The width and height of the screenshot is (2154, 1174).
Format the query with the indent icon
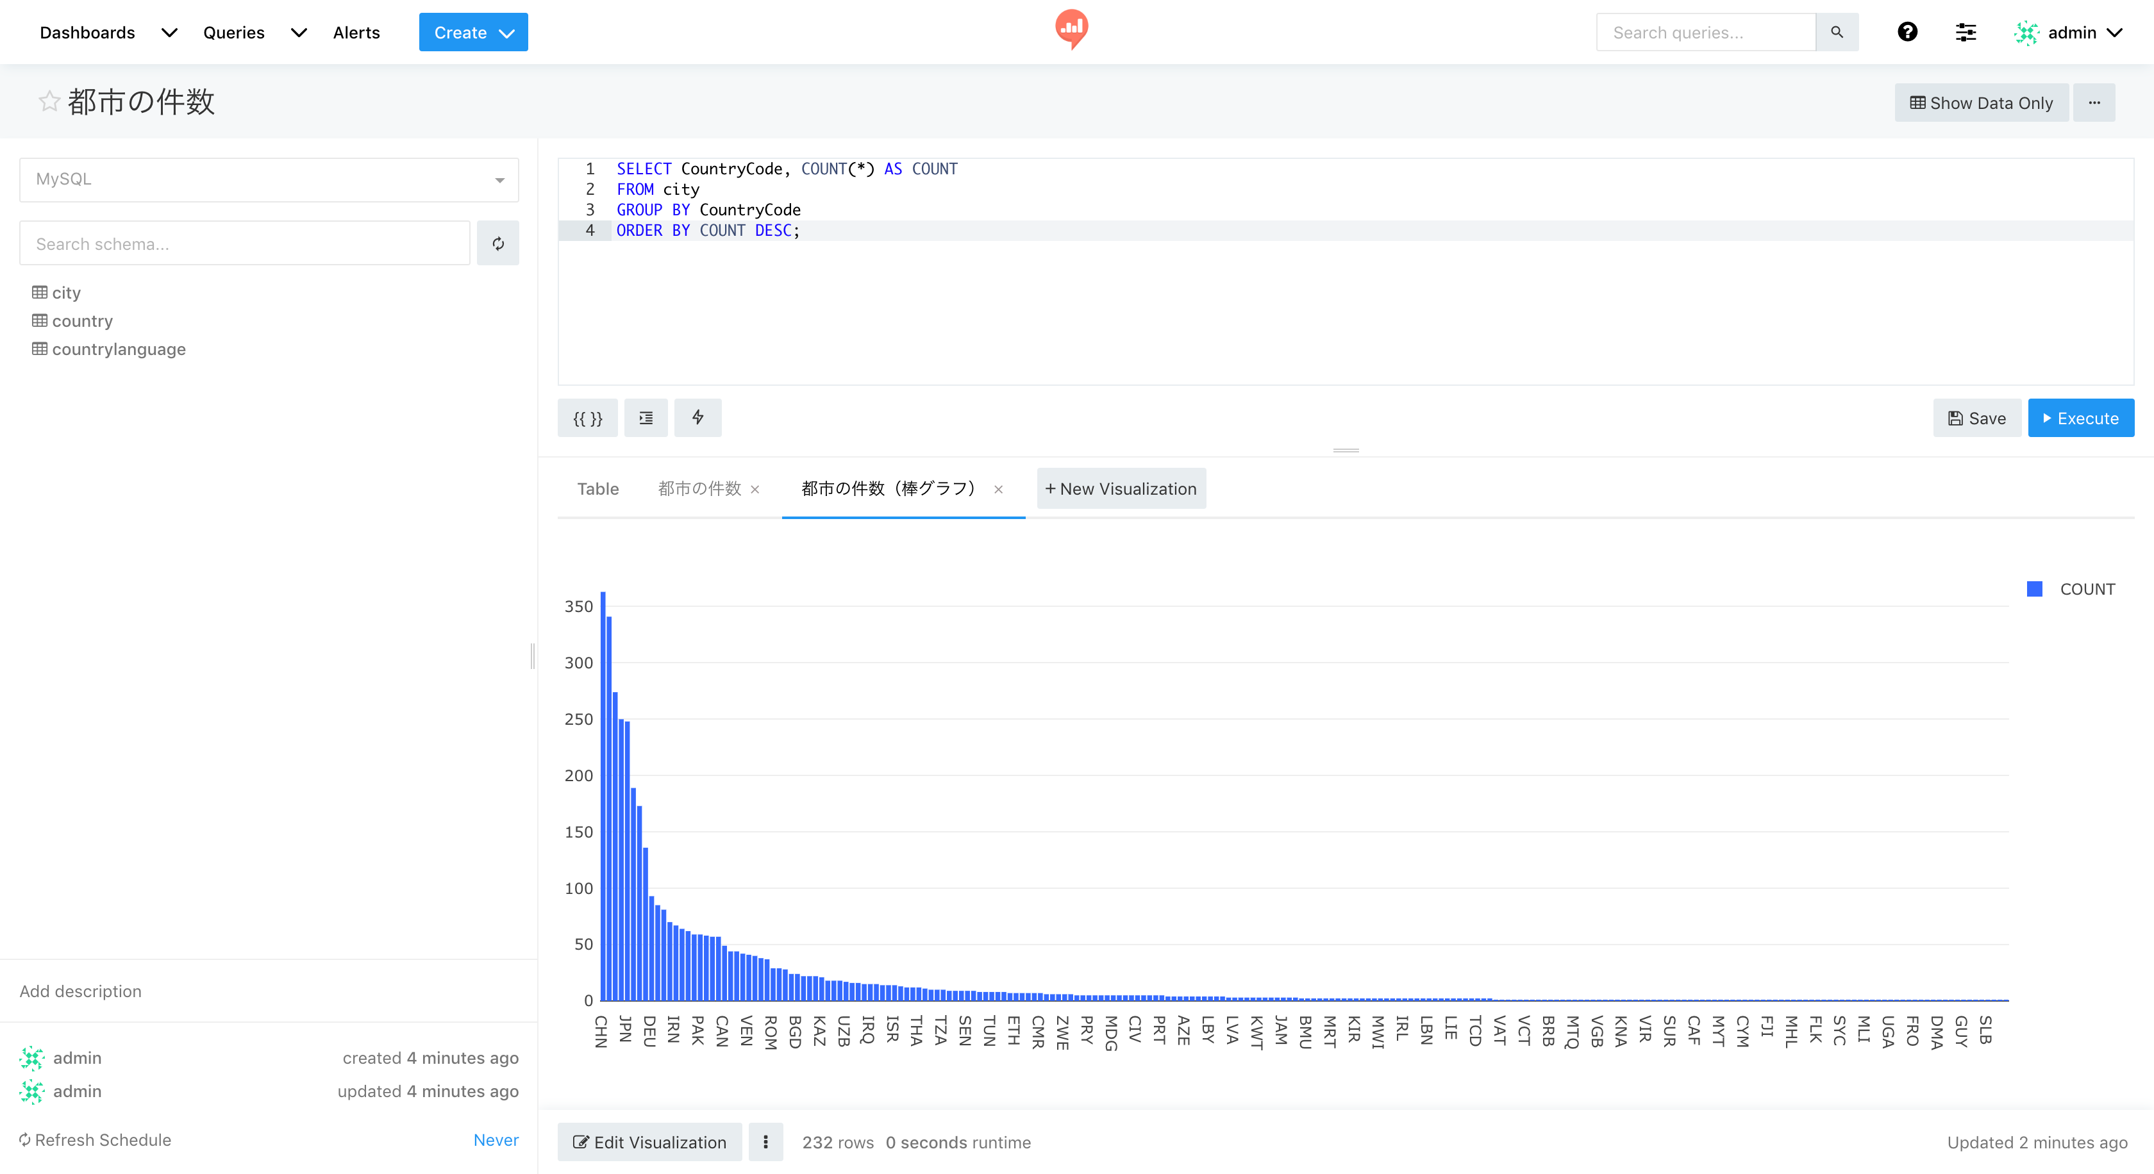(x=646, y=418)
